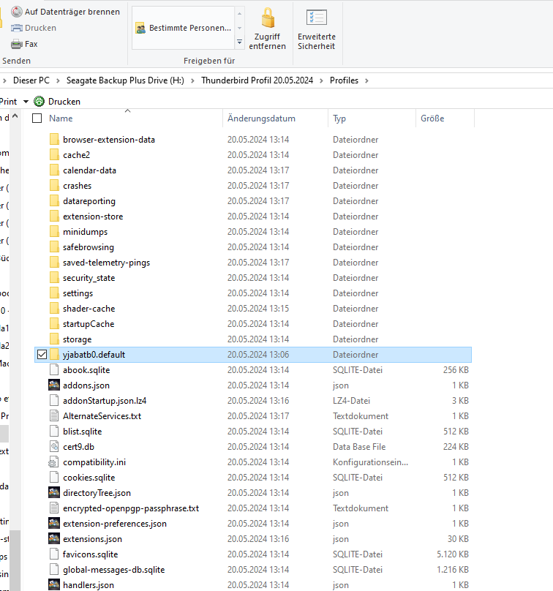Open the Print dropdown arrow
553x591 pixels.
[x=26, y=102]
